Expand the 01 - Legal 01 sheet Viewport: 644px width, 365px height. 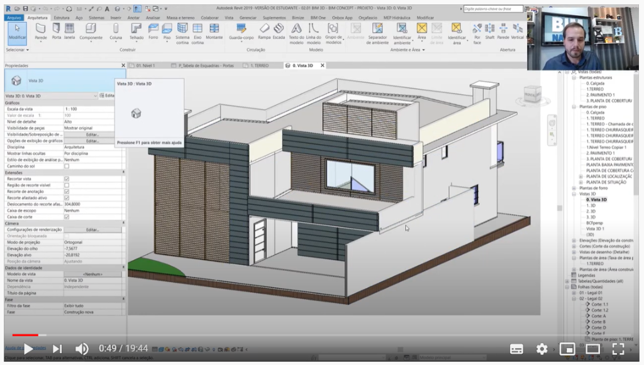(574, 293)
